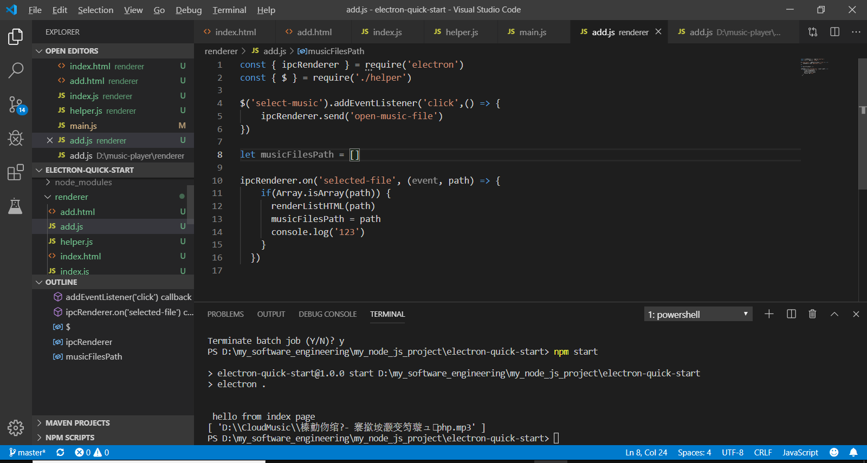The height and width of the screenshot is (463, 867).
Task: Change UTF-8 file encoding
Action: 733,452
